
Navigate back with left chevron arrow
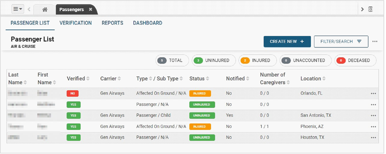[x=29, y=9]
